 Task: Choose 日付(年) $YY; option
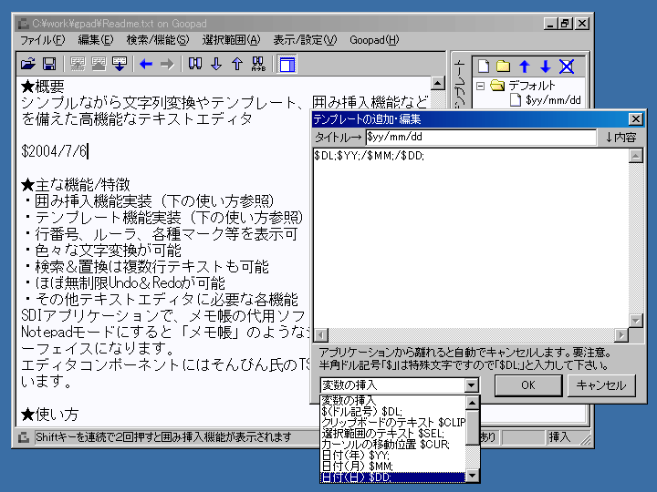393,456
